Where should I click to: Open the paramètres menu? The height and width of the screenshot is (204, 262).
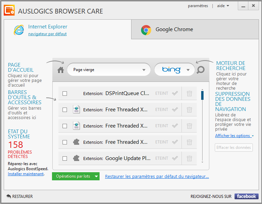point(198,6)
